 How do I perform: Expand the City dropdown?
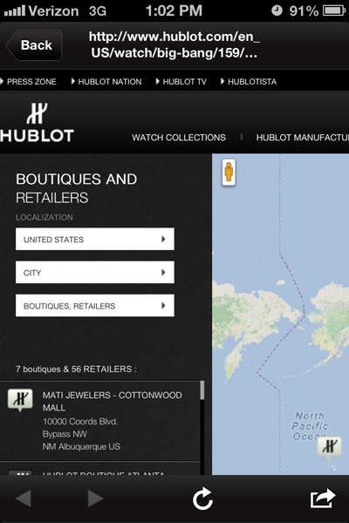pyautogui.click(x=95, y=272)
